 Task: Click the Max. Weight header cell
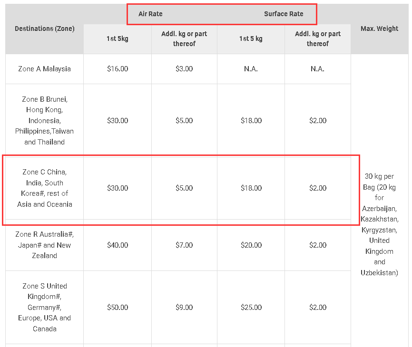point(379,29)
